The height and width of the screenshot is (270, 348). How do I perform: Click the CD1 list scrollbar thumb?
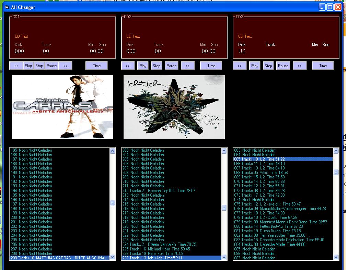(x=113, y=203)
